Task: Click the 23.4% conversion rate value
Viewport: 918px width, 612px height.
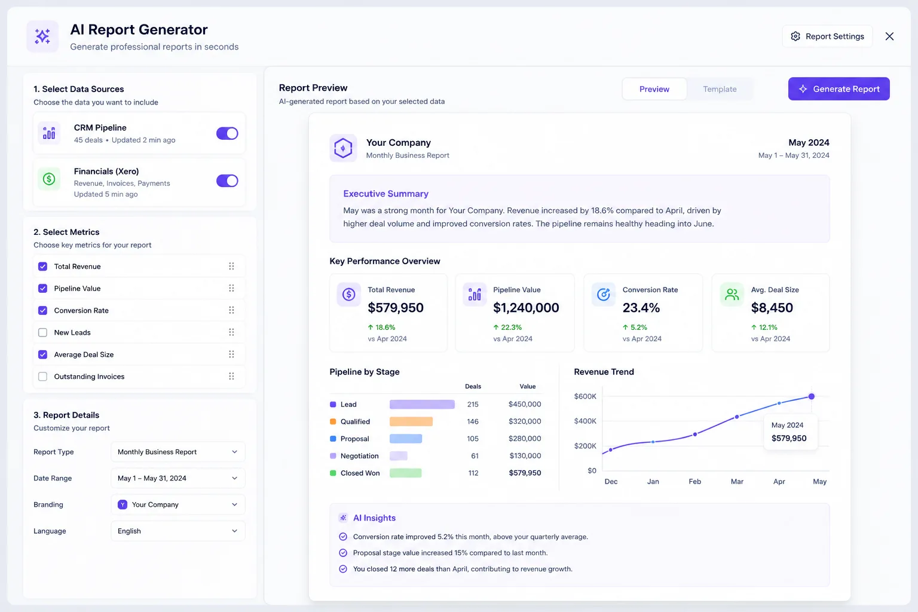Action: [x=641, y=308]
